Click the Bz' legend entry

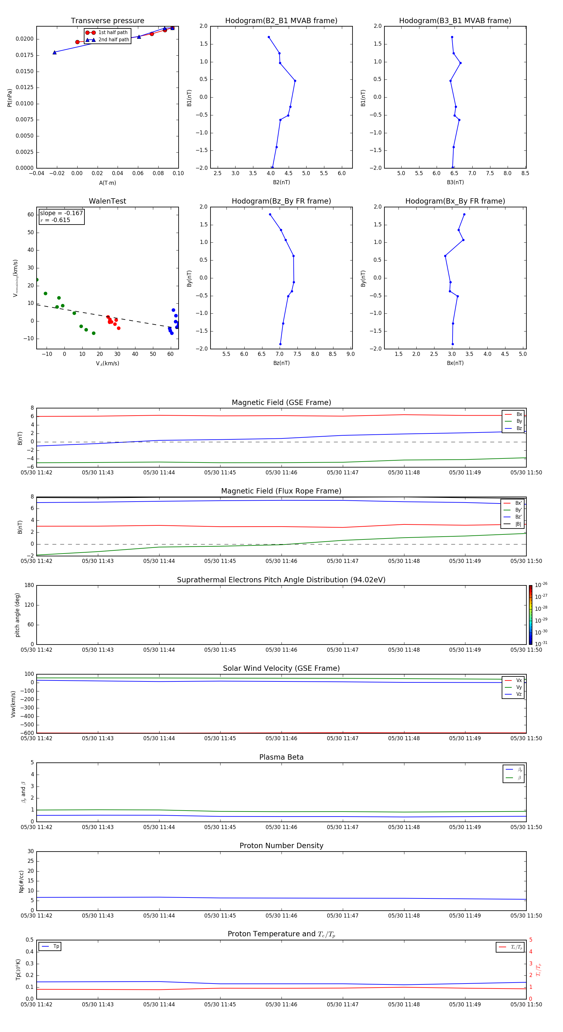513,517
